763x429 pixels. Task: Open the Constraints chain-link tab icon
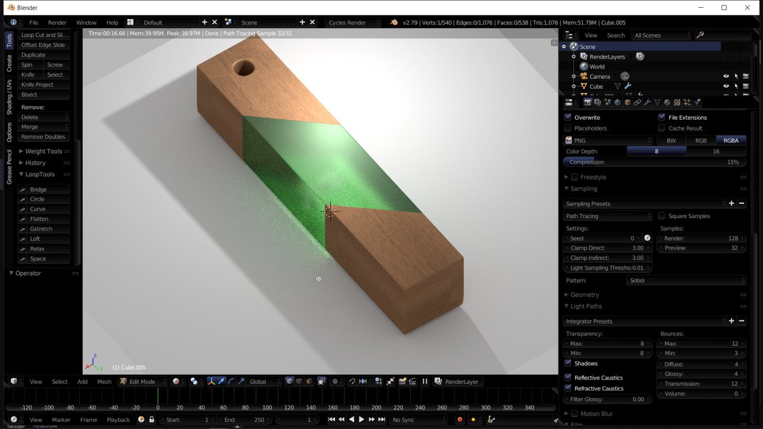pos(637,102)
